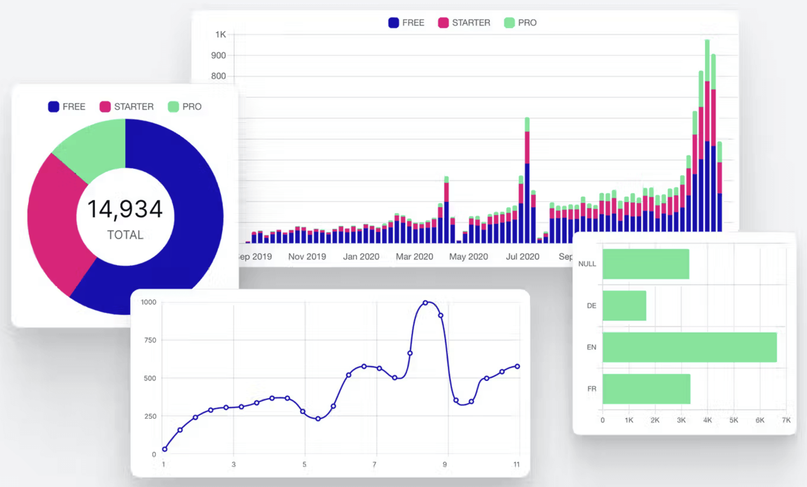The width and height of the screenshot is (807, 487).
Task: Click the DE bar in the language chart
Action: click(624, 305)
